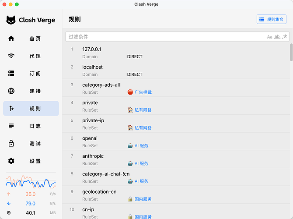Click the memory usage icon beside 40.1
The height and width of the screenshot is (219, 293).
[x=9, y=213]
